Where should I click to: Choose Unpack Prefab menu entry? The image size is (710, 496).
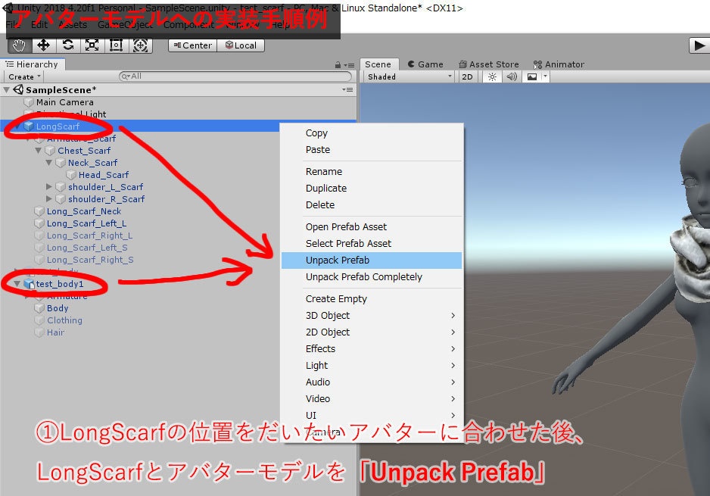click(372, 260)
